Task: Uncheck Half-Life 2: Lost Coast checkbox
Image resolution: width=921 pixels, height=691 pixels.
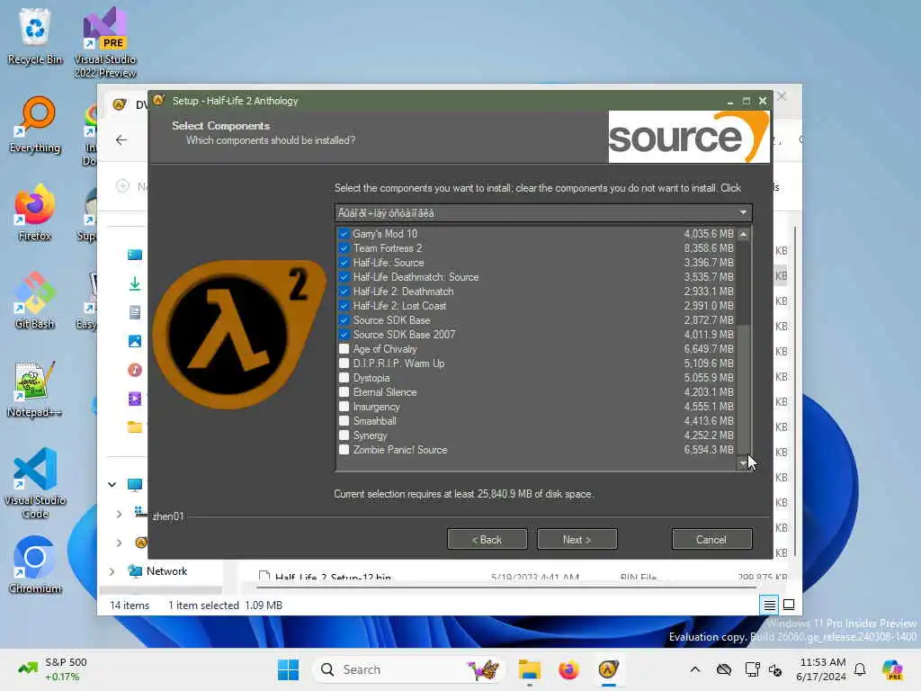Action: 344,306
